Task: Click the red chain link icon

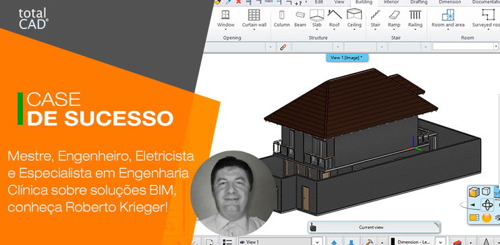Action: 283,47
